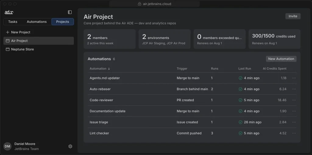Viewport: 312px width, 155px height.
Task: Click the Trigger column header
Action: 182,69
